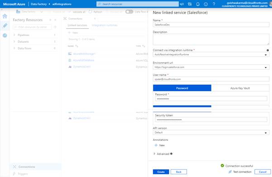
Task: Click the Validate all checkmark item
Action: (77, 12)
